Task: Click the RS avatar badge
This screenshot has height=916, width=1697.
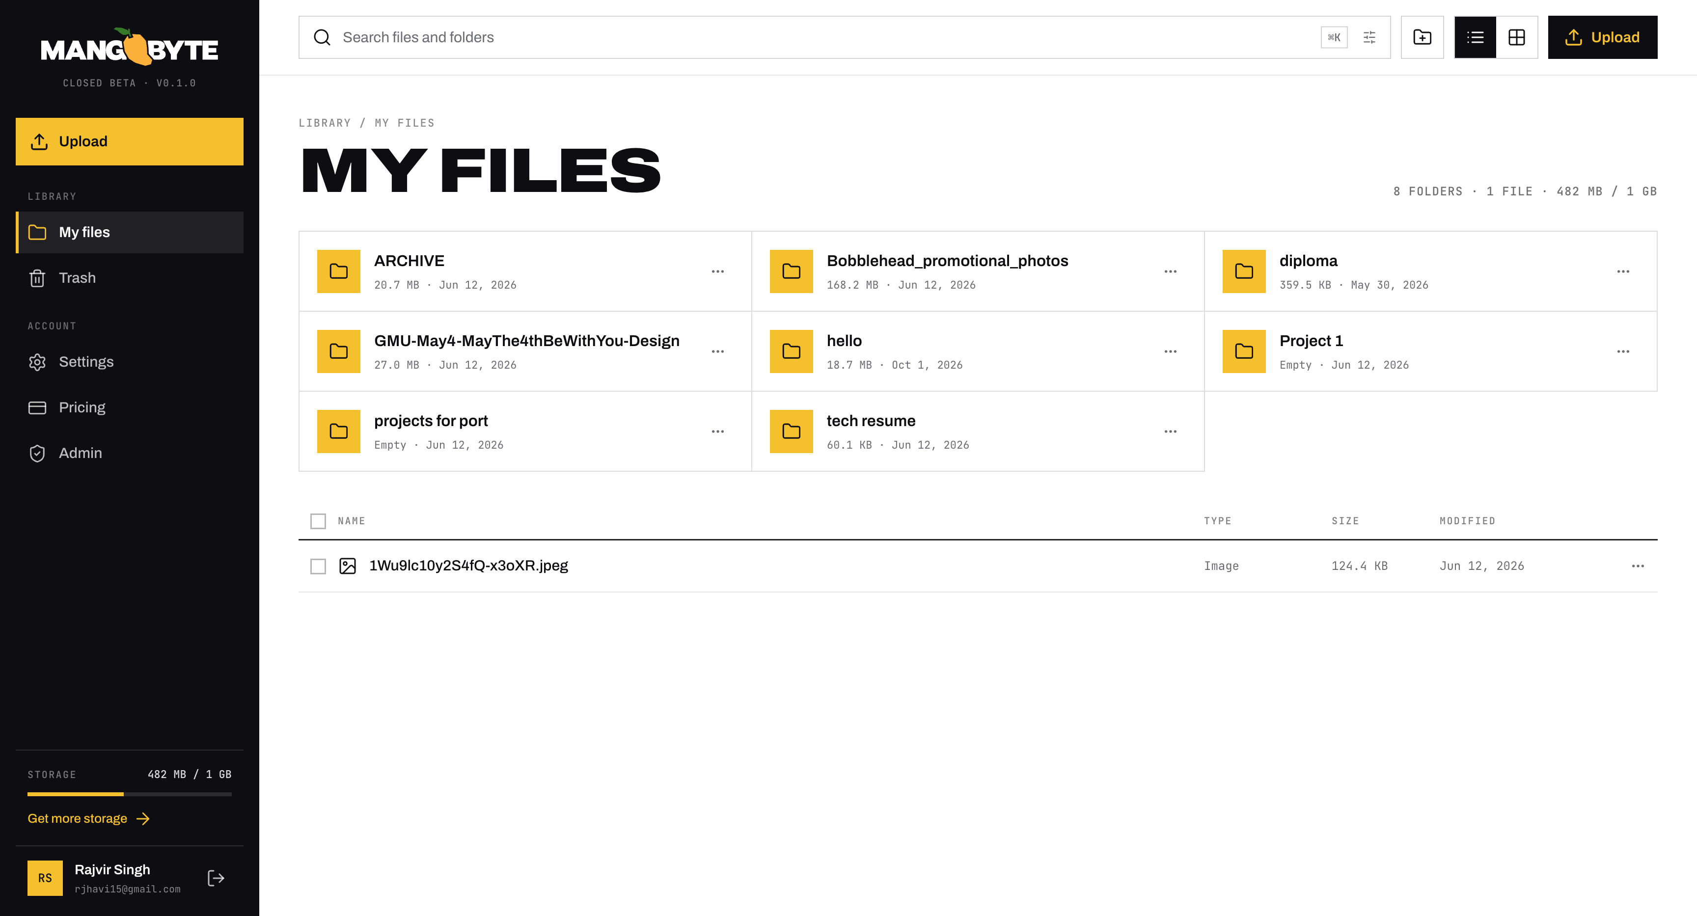Action: coord(45,878)
